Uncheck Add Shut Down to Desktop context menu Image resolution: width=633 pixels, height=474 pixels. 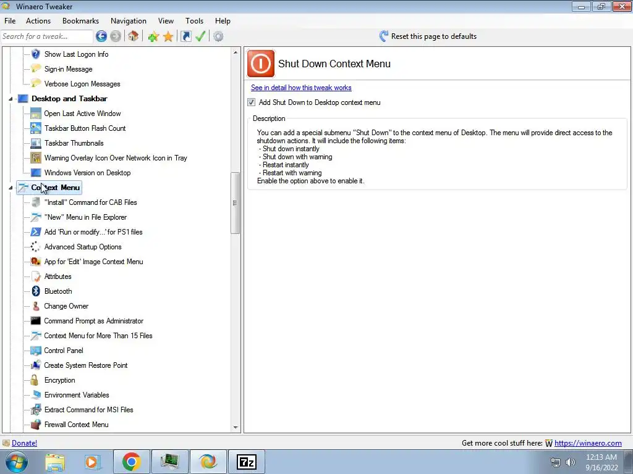pos(252,102)
